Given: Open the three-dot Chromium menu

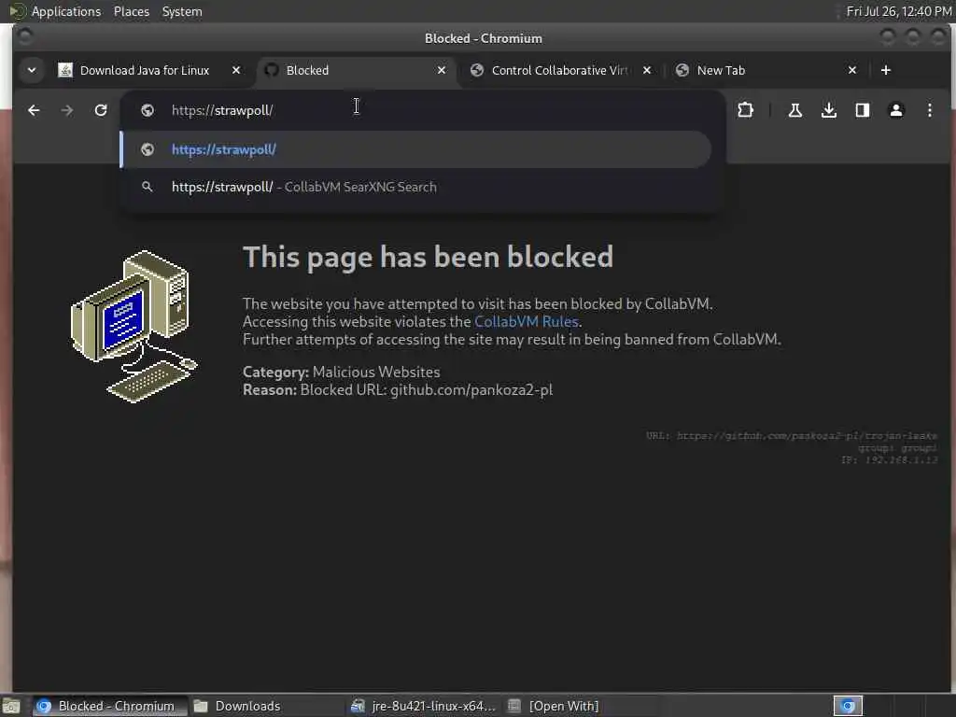Looking at the screenshot, I should [x=929, y=110].
